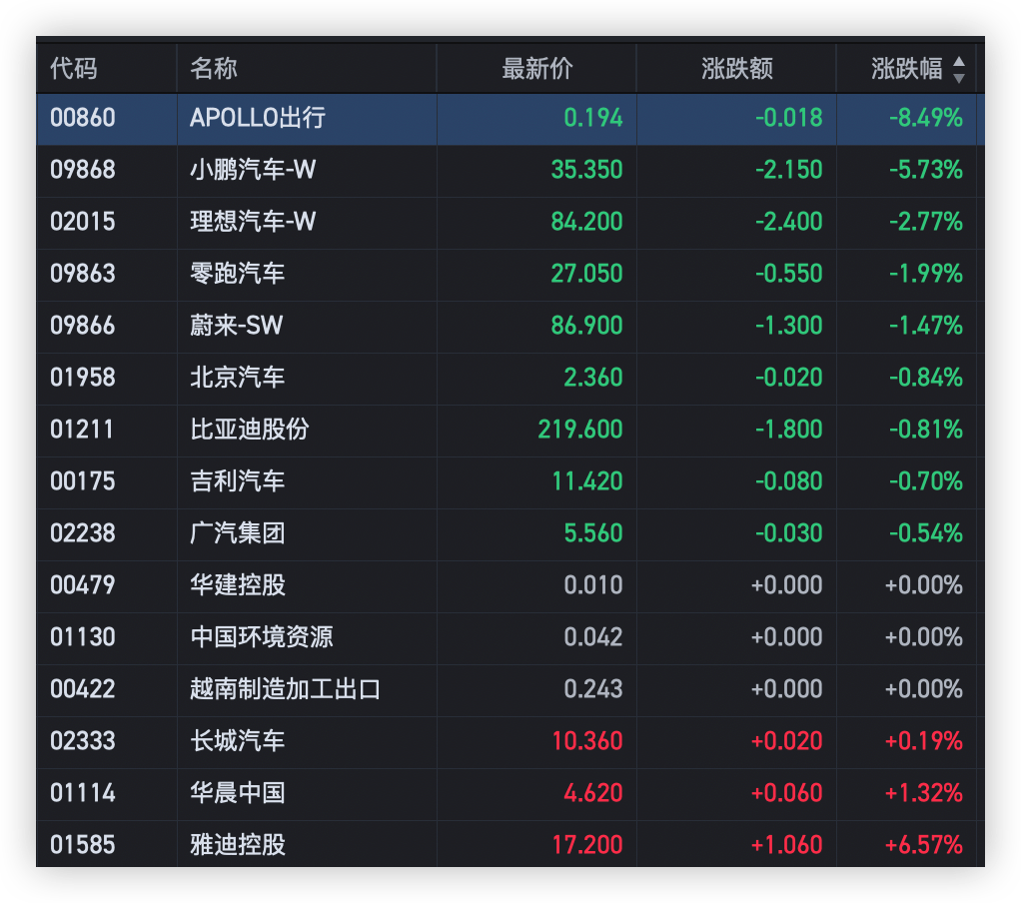Select 越南制造加工出口 row
This screenshot has height=903, width=1021.
pyautogui.click(x=510, y=689)
